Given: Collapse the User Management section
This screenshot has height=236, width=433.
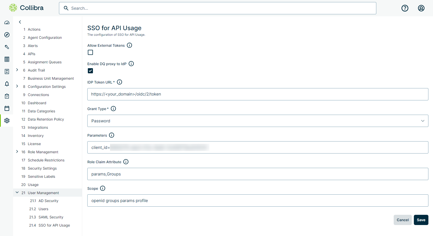Looking at the screenshot, I should tap(17, 192).
